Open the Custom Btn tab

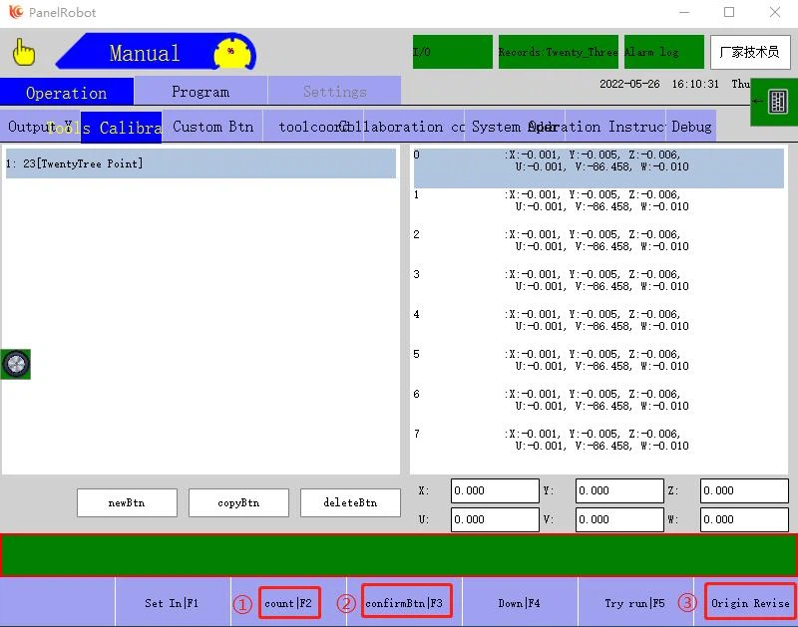tap(212, 127)
